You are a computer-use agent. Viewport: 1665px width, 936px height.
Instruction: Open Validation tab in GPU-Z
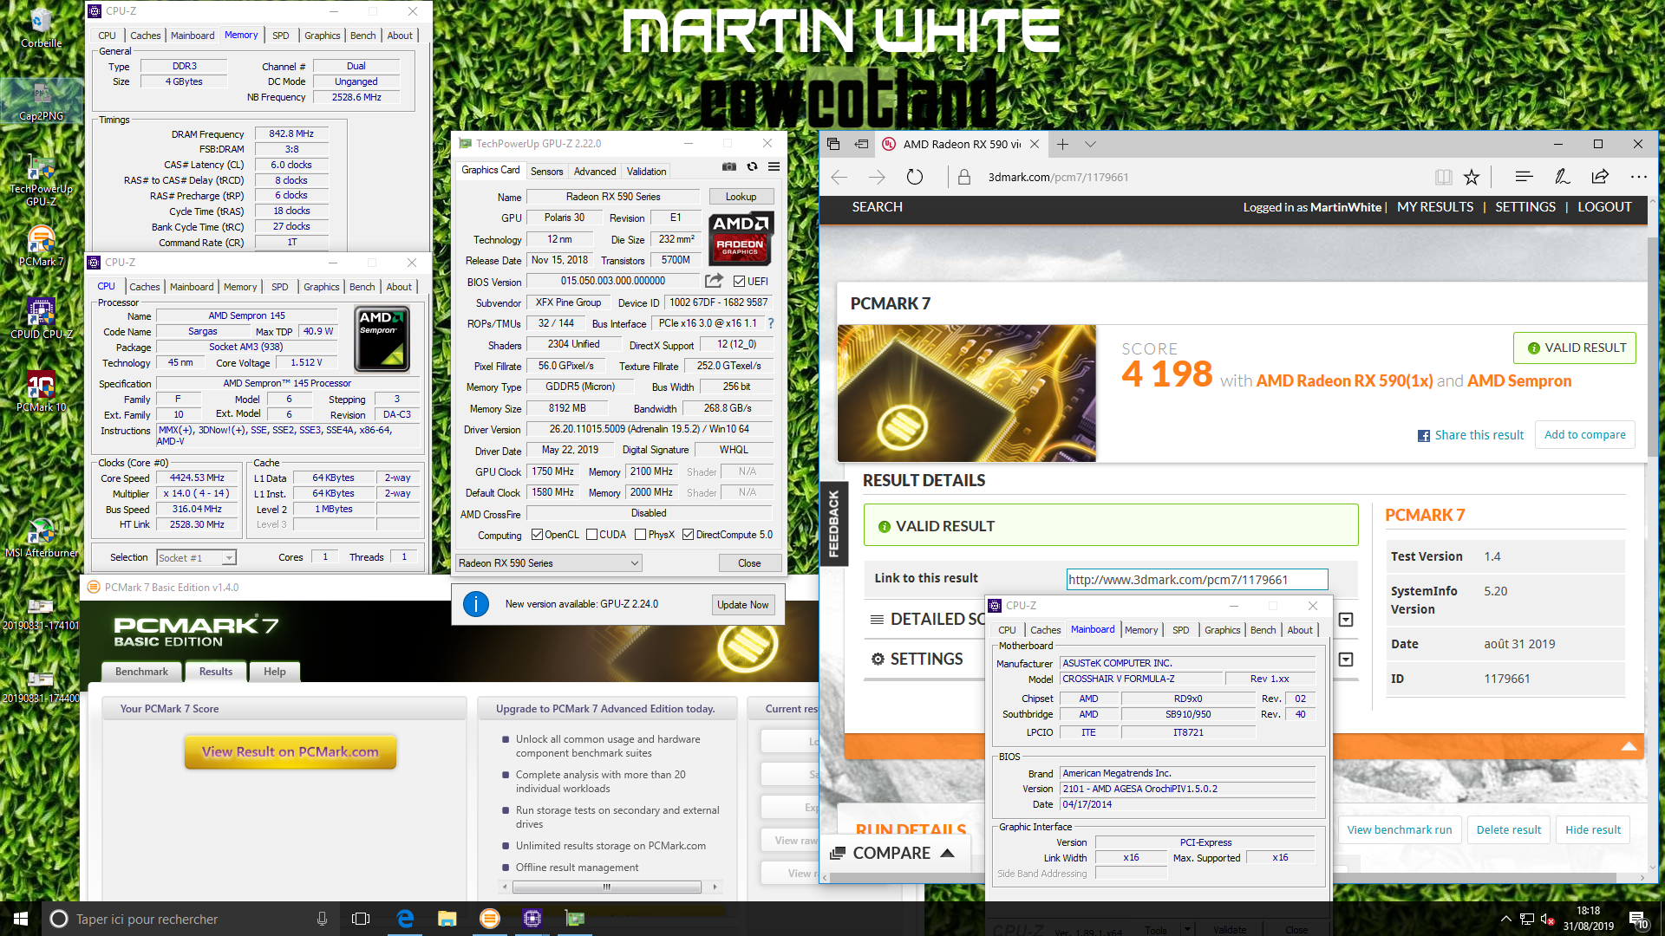(x=647, y=172)
